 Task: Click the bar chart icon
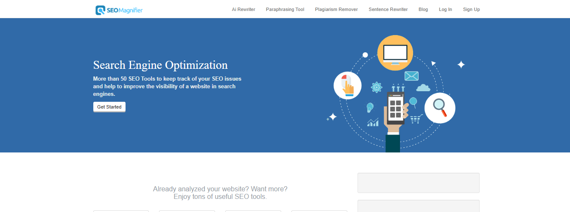[x=373, y=122]
